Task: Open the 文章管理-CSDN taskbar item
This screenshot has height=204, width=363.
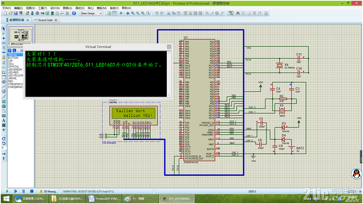Action: click(30, 199)
